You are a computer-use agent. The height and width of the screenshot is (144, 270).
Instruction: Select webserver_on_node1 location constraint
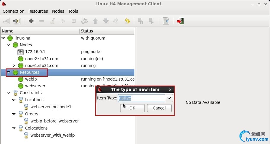pos(51,107)
